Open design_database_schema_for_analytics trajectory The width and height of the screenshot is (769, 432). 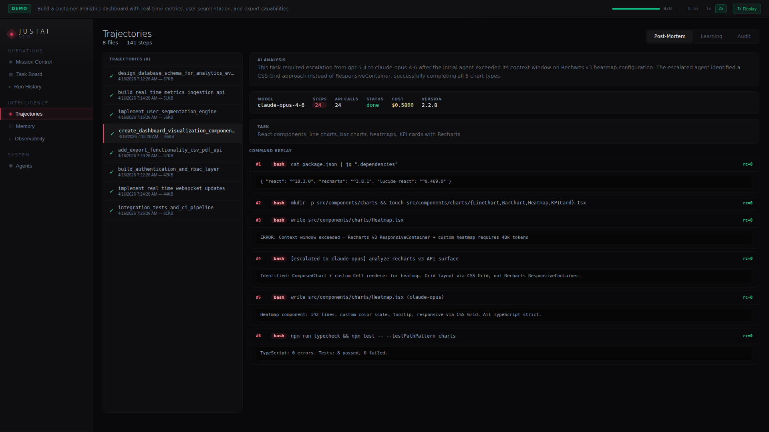coord(173,76)
